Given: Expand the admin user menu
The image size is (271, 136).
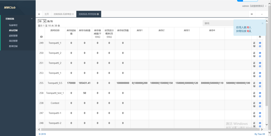Looking at the screenshot, I should (x=254, y=6).
